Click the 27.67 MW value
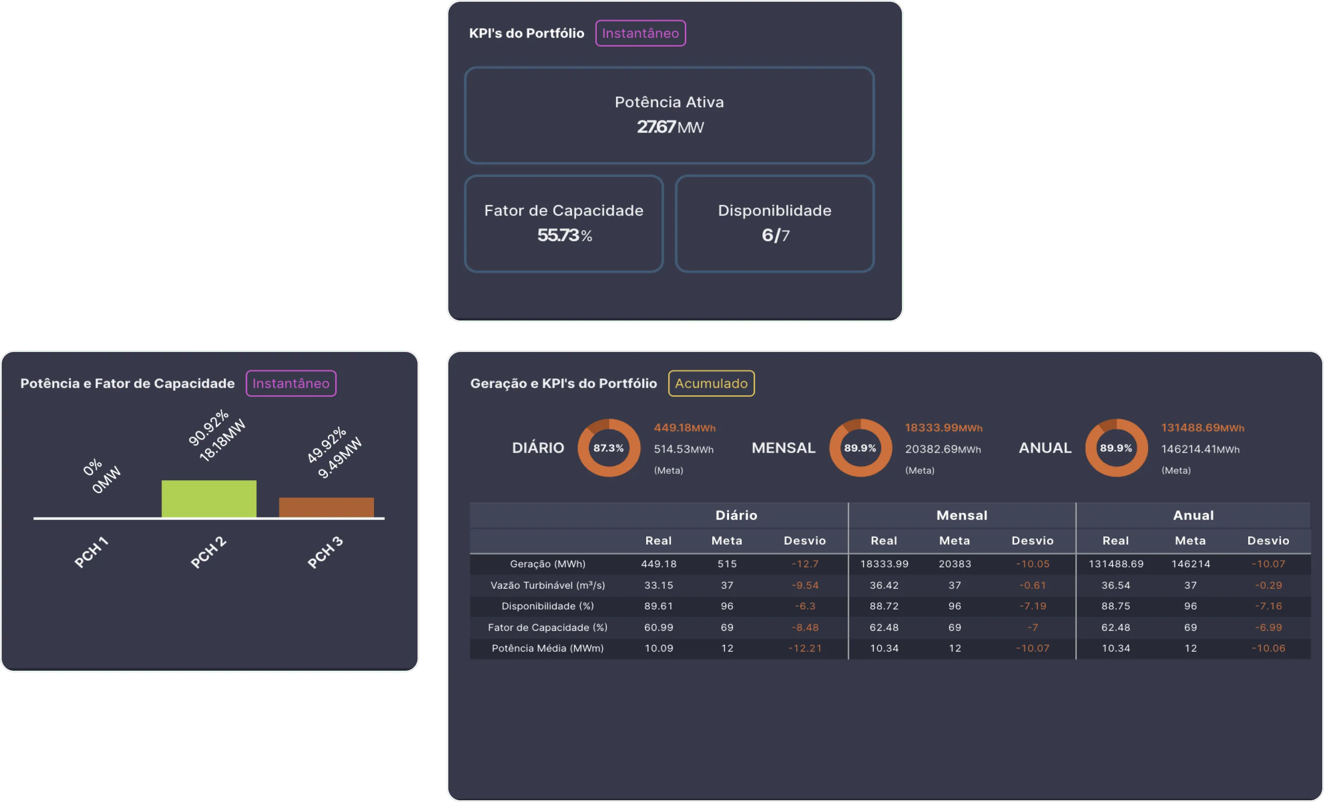The height and width of the screenshot is (802, 1324). (670, 127)
